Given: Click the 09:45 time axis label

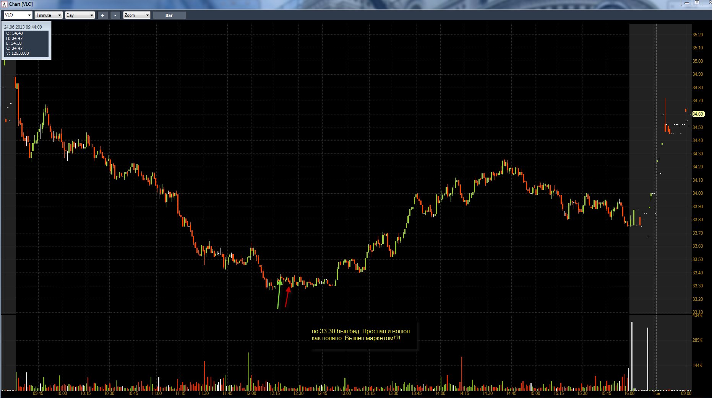Looking at the screenshot, I should (x=38, y=393).
